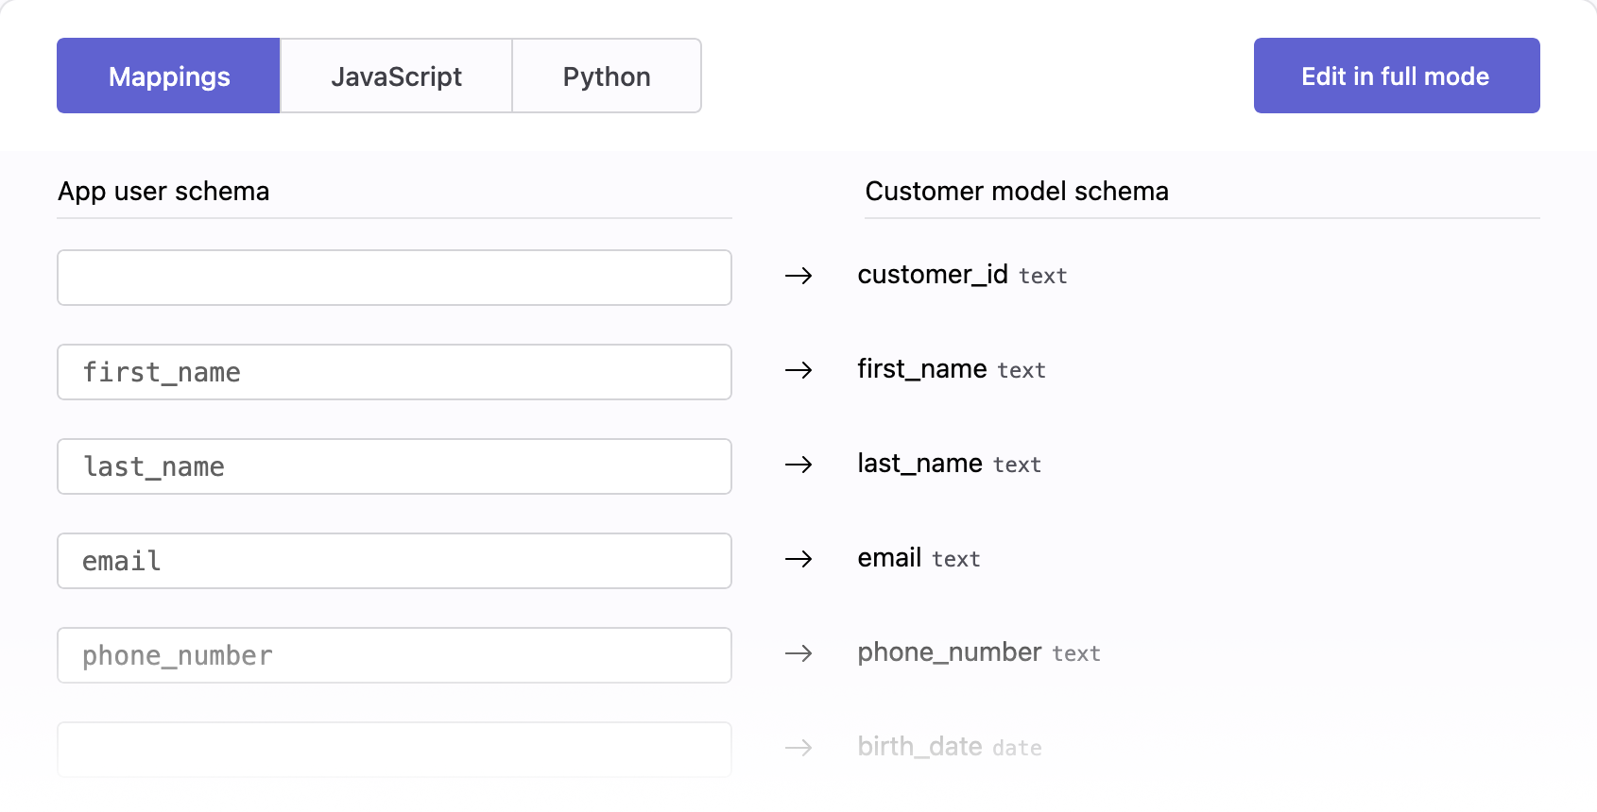Click the Edit in full mode button

click(1396, 76)
